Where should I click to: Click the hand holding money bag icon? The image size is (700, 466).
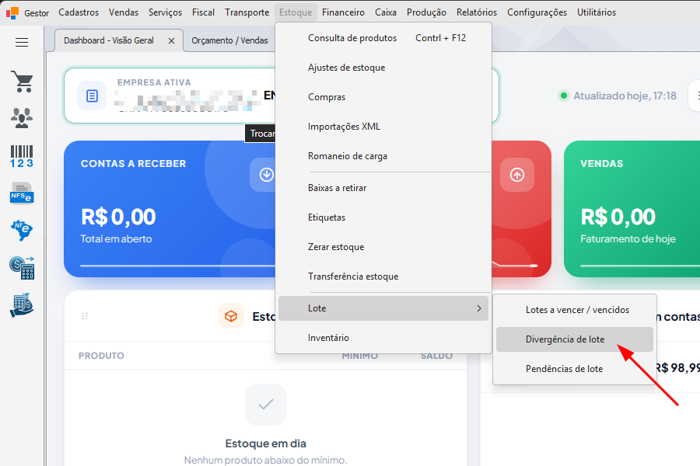pos(22,305)
